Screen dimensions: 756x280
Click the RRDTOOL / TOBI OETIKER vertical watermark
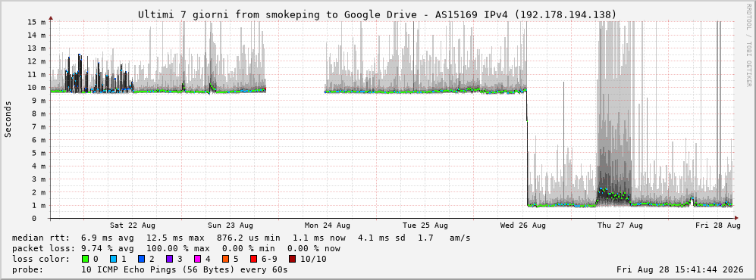[748, 45]
